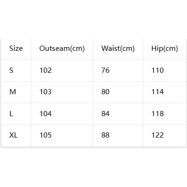This screenshot has width=187, height=187.
Task: Click the Waist(cm) column header
Action: 118,48
